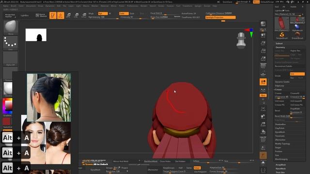Open Transform menu
The width and height of the screenshot is (310, 174).
(x=187, y=6)
